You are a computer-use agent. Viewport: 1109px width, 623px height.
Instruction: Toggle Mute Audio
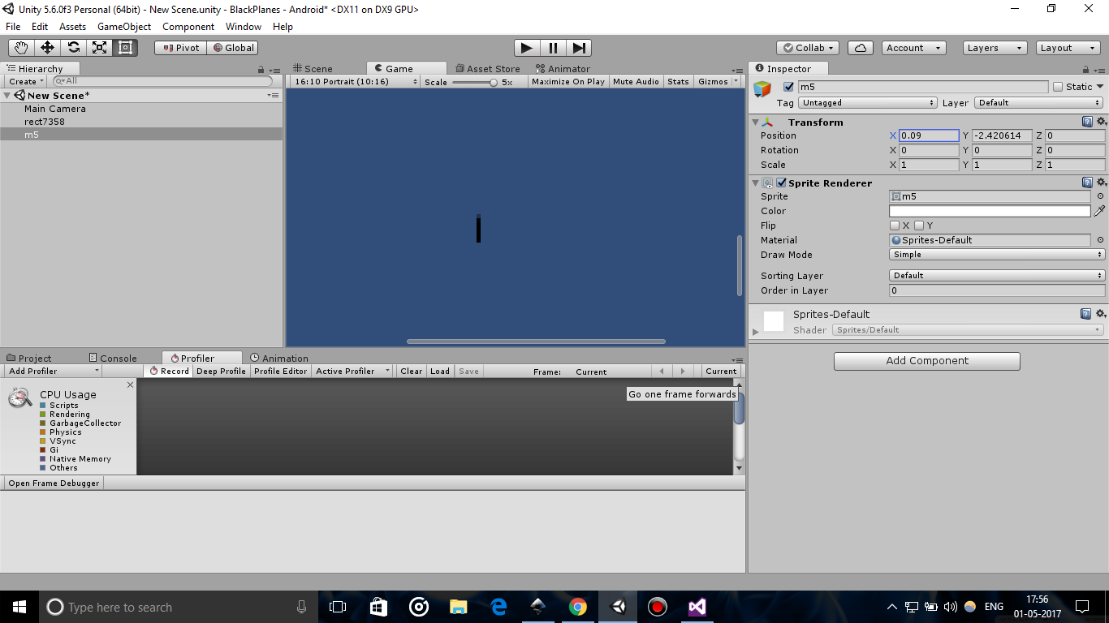[x=636, y=81]
